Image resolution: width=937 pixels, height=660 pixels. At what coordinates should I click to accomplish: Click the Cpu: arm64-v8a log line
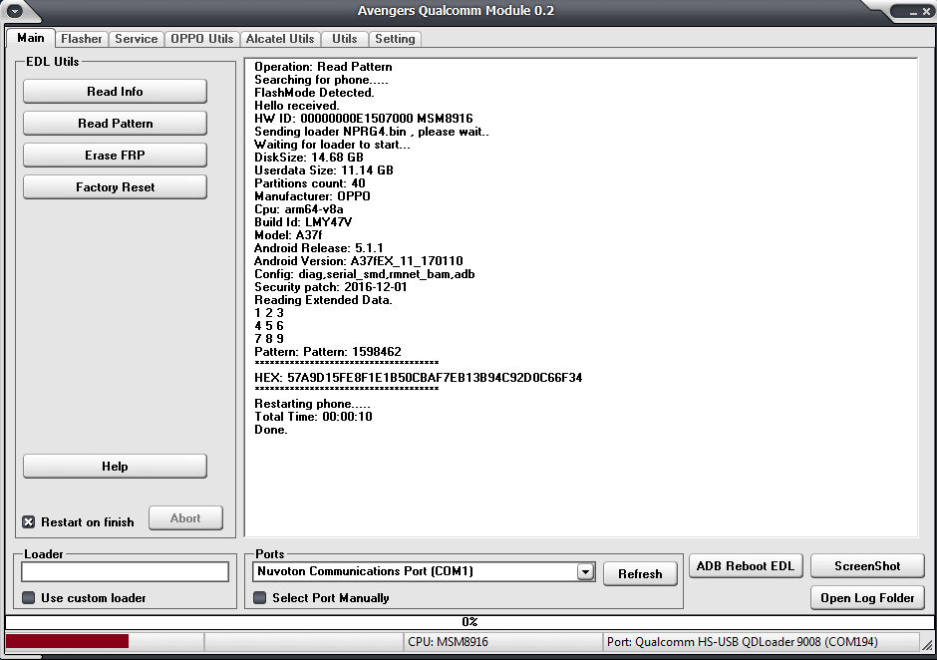tap(299, 209)
